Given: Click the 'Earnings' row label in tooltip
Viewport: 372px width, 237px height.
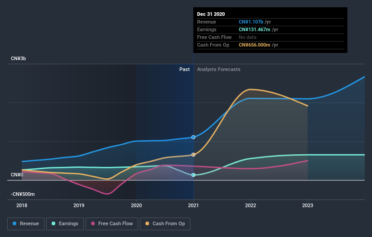Looking at the screenshot, I should coord(207,29).
